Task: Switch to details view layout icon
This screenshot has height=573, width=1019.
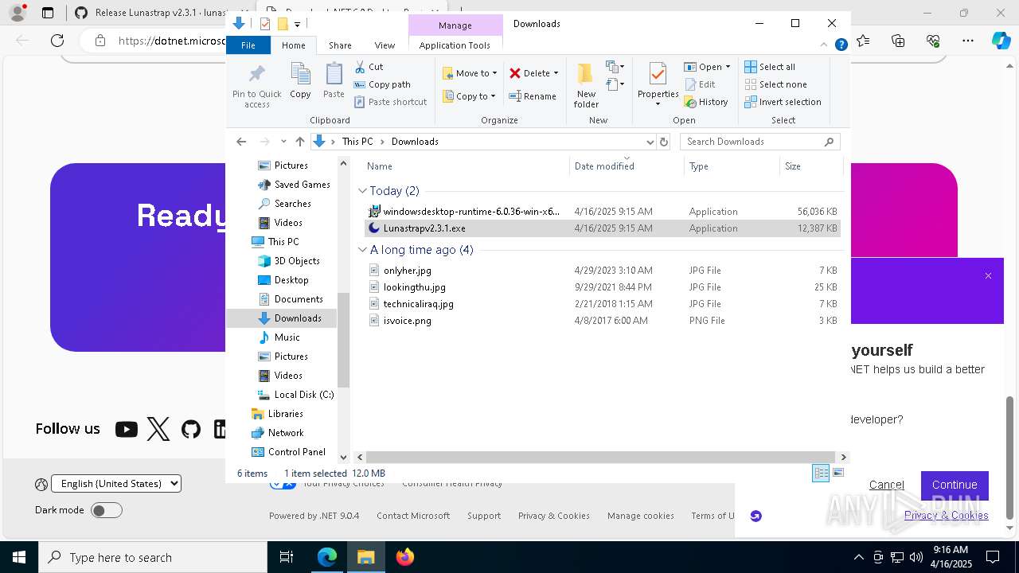Action: 821,474
